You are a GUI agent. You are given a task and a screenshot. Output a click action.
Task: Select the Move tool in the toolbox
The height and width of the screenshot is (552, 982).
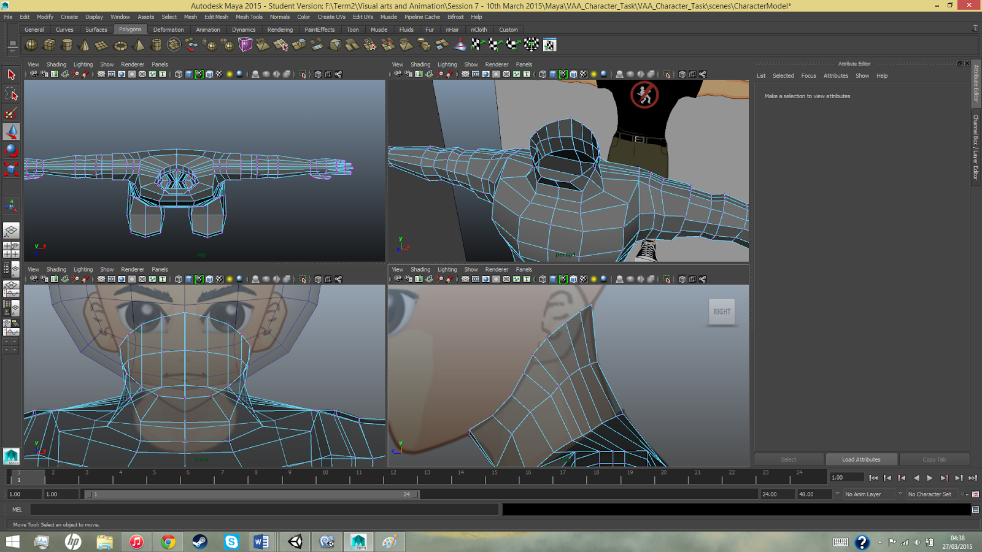[11, 132]
